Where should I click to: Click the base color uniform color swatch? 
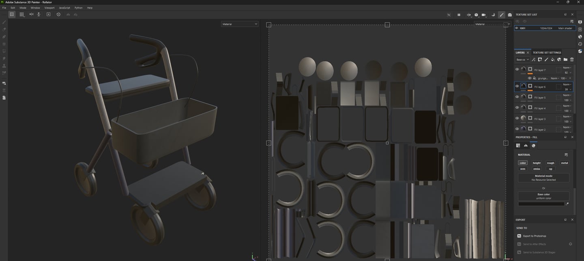tap(541, 204)
